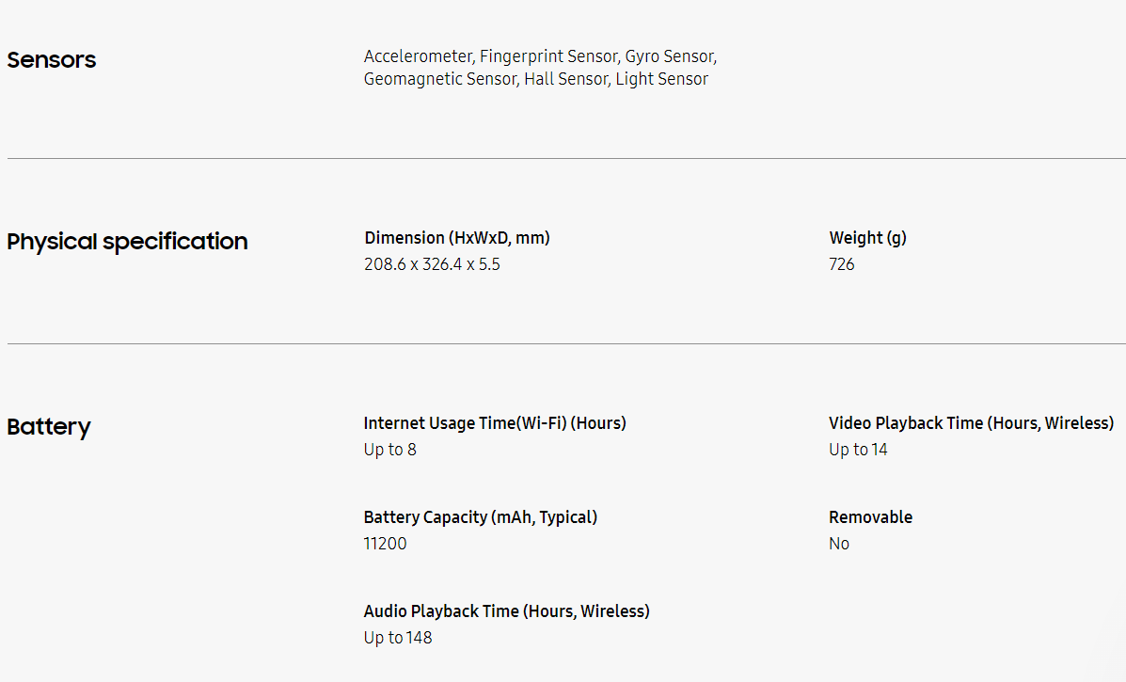Click the Sensors section heading
1126x682 pixels.
(52, 60)
